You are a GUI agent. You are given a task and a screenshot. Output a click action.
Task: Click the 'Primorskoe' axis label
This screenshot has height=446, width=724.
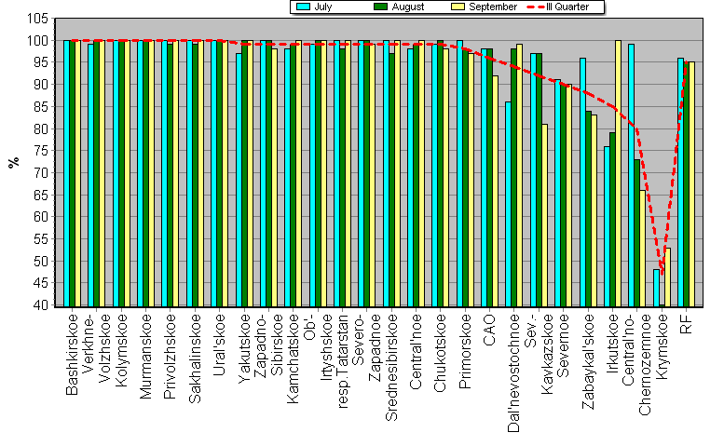[465, 351]
